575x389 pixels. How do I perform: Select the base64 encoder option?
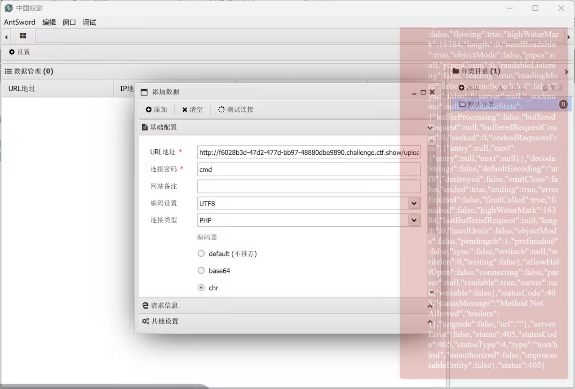click(x=201, y=271)
